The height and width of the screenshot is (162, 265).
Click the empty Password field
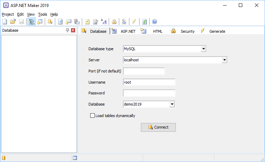point(149,93)
